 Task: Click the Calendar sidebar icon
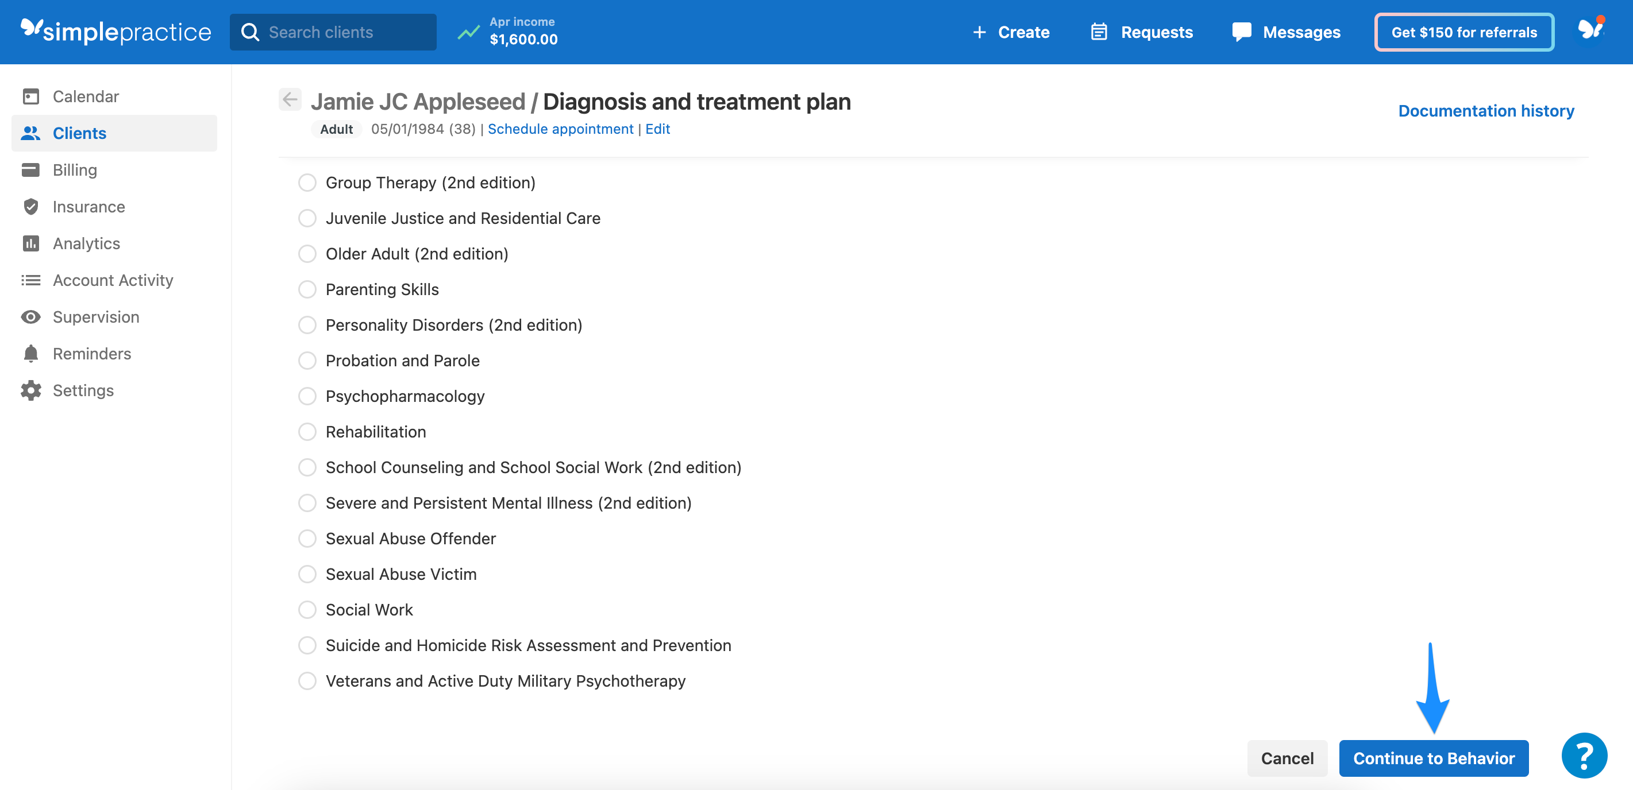pyautogui.click(x=30, y=96)
